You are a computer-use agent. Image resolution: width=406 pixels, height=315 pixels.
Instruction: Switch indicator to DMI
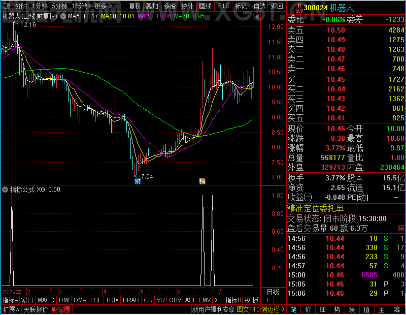[64, 300]
